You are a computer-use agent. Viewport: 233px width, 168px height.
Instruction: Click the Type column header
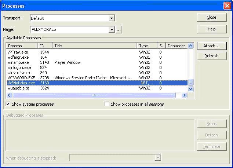[x=147, y=46]
